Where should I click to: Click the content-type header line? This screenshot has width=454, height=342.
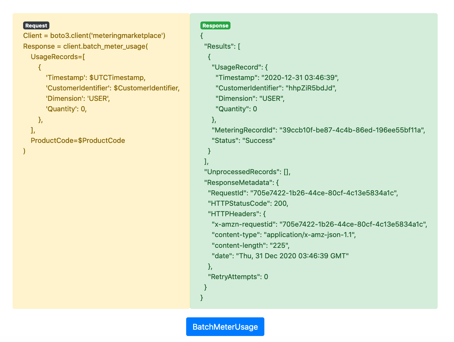click(284, 235)
